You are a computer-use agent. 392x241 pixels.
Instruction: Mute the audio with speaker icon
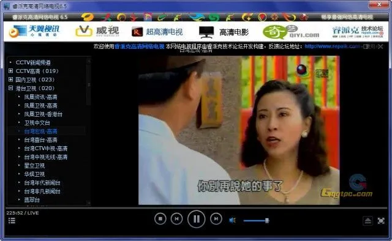click(x=232, y=220)
